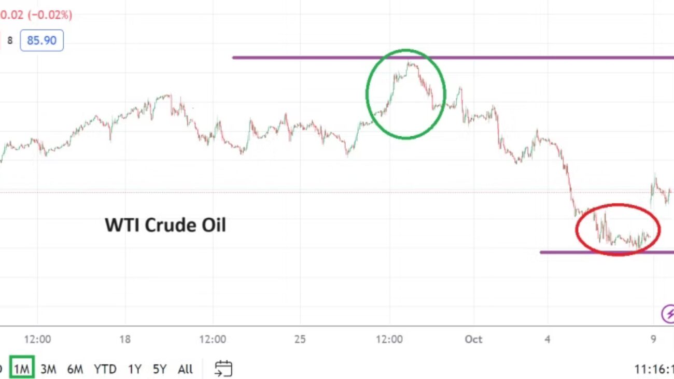Click the purple lightning bolt icon
This screenshot has height=379, width=674.
(668, 314)
